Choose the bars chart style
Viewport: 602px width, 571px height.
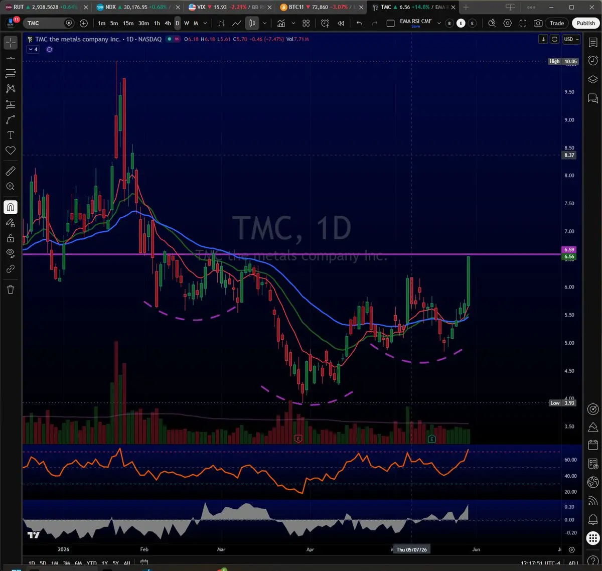(x=221, y=23)
